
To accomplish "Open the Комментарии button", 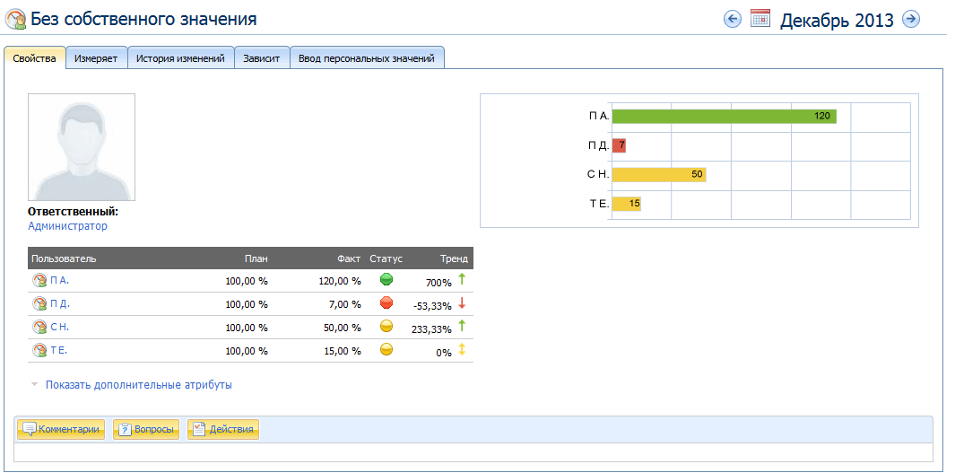I will pyautogui.click(x=62, y=430).
